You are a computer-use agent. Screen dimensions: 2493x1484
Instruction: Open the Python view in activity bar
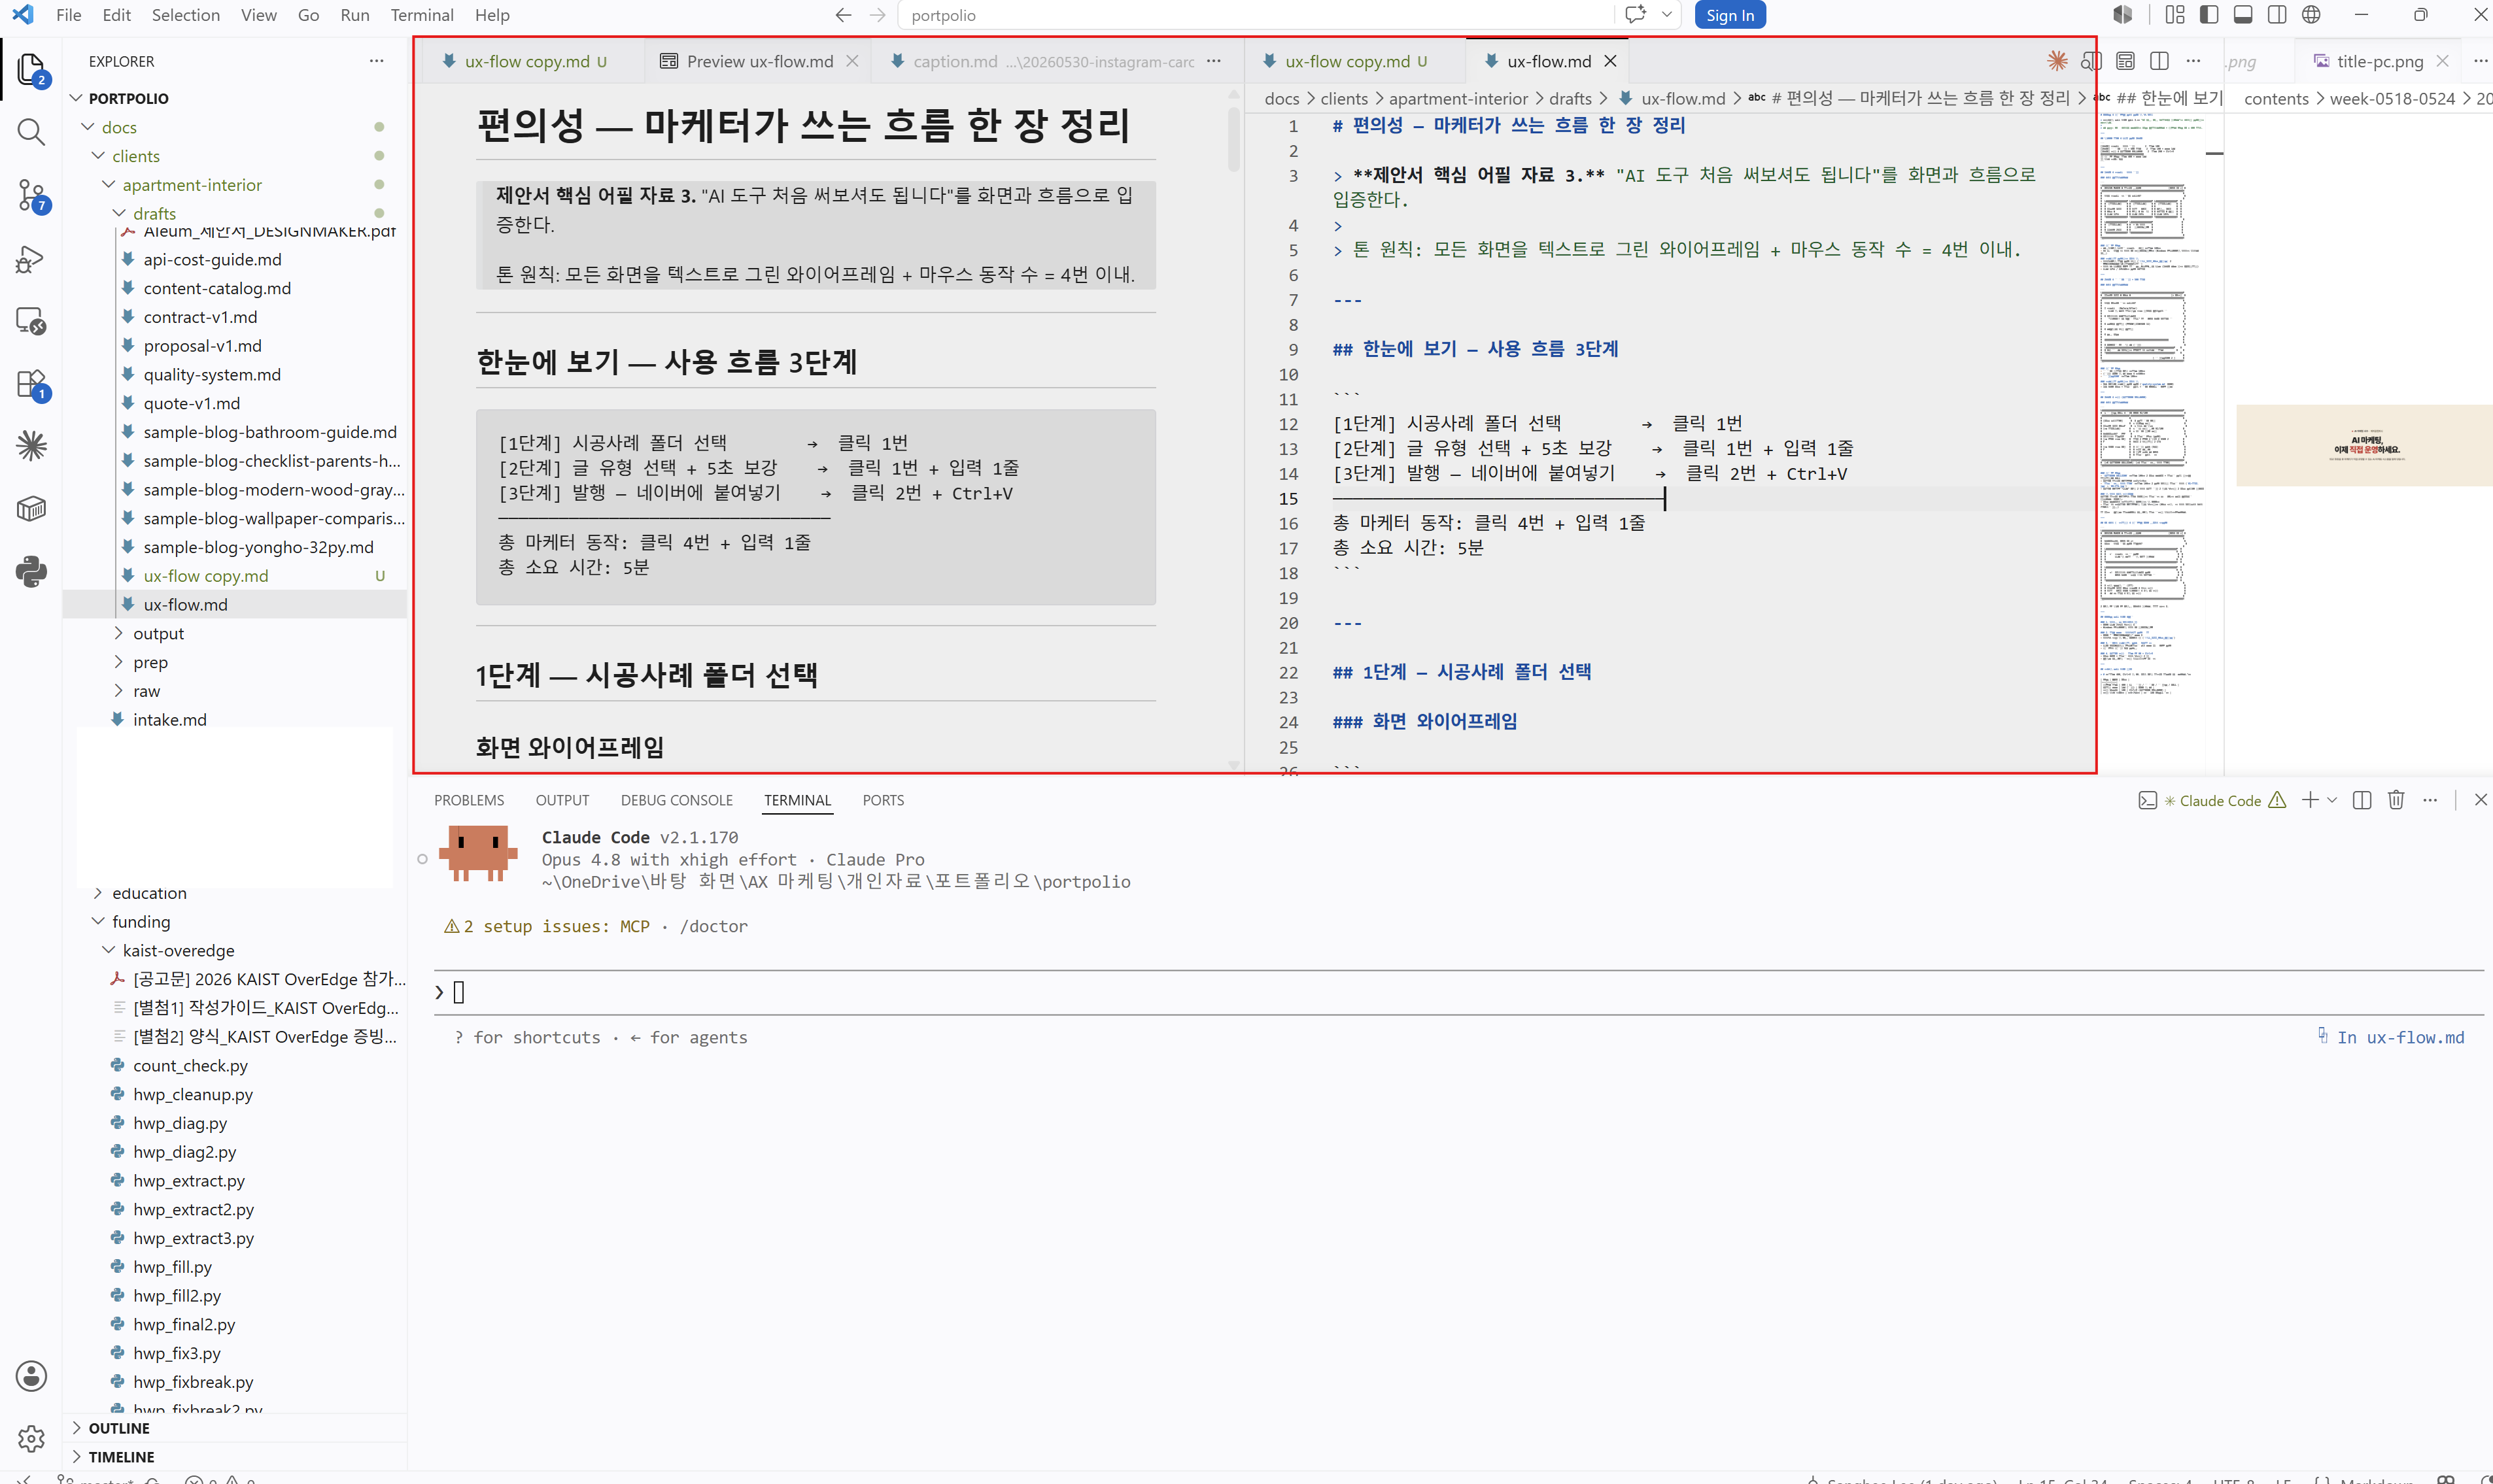[31, 572]
